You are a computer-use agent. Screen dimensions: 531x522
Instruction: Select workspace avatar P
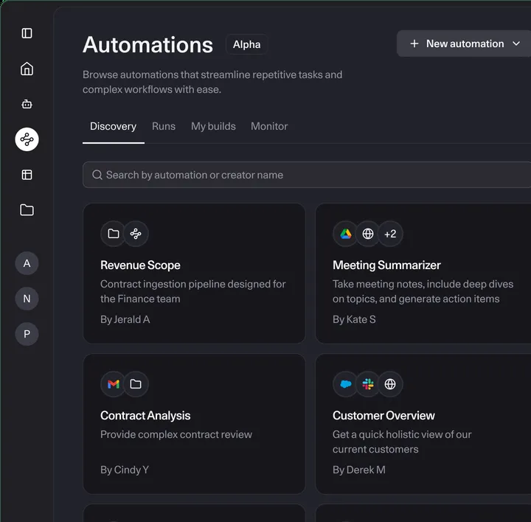click(x=27, y=334)
